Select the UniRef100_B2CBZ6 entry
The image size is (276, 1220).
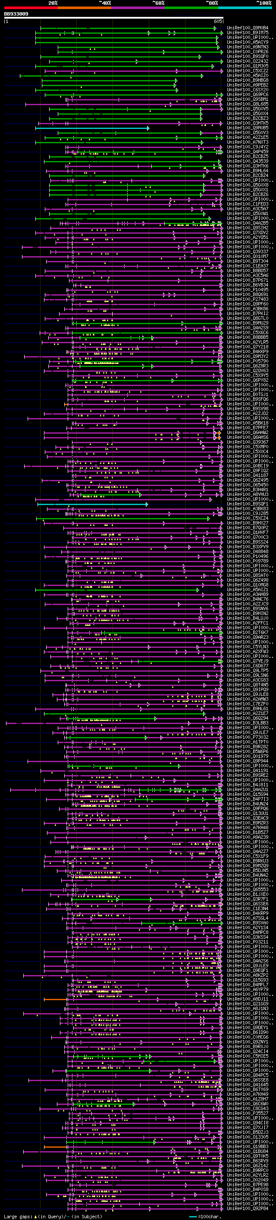[x=248, y=194]
